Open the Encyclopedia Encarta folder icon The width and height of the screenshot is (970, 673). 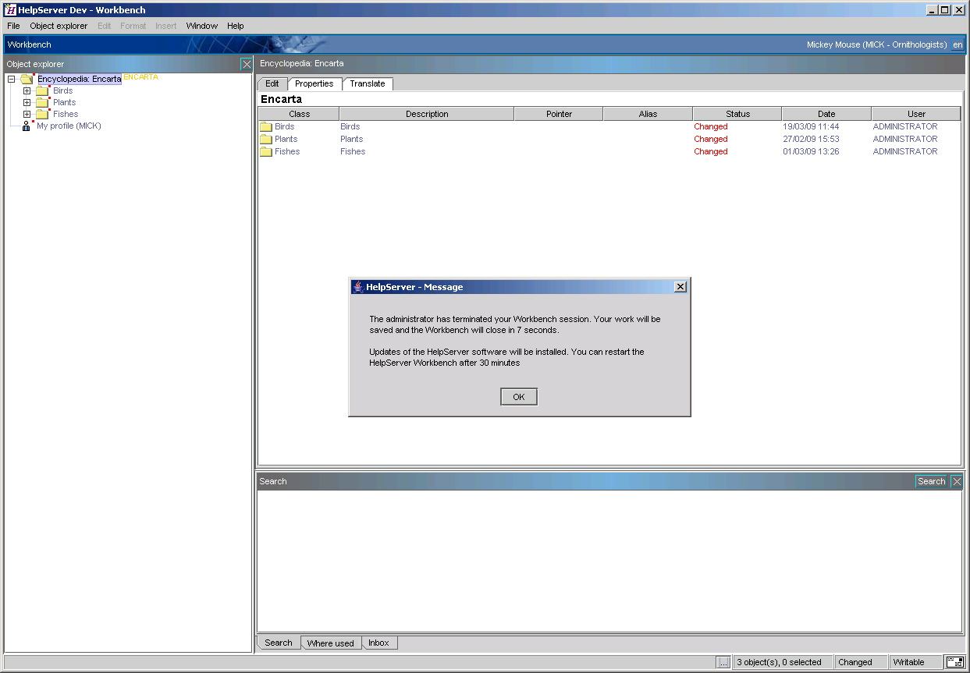click(27, 79)
